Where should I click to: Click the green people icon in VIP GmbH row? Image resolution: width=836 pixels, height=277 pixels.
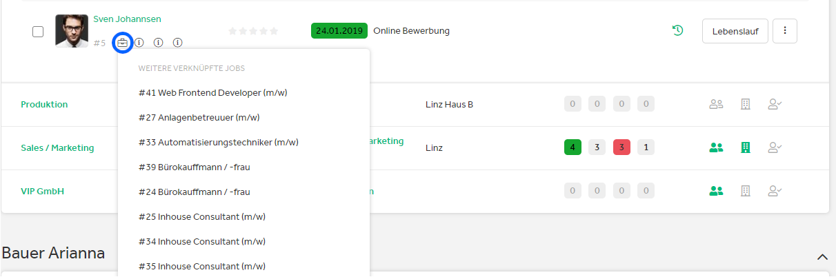point(716,191)
